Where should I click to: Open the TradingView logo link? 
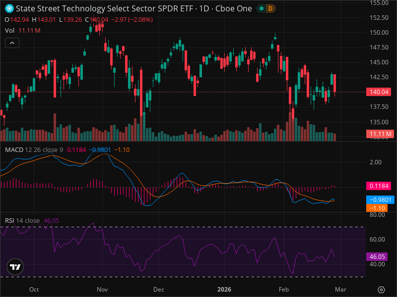coord(15,267)
